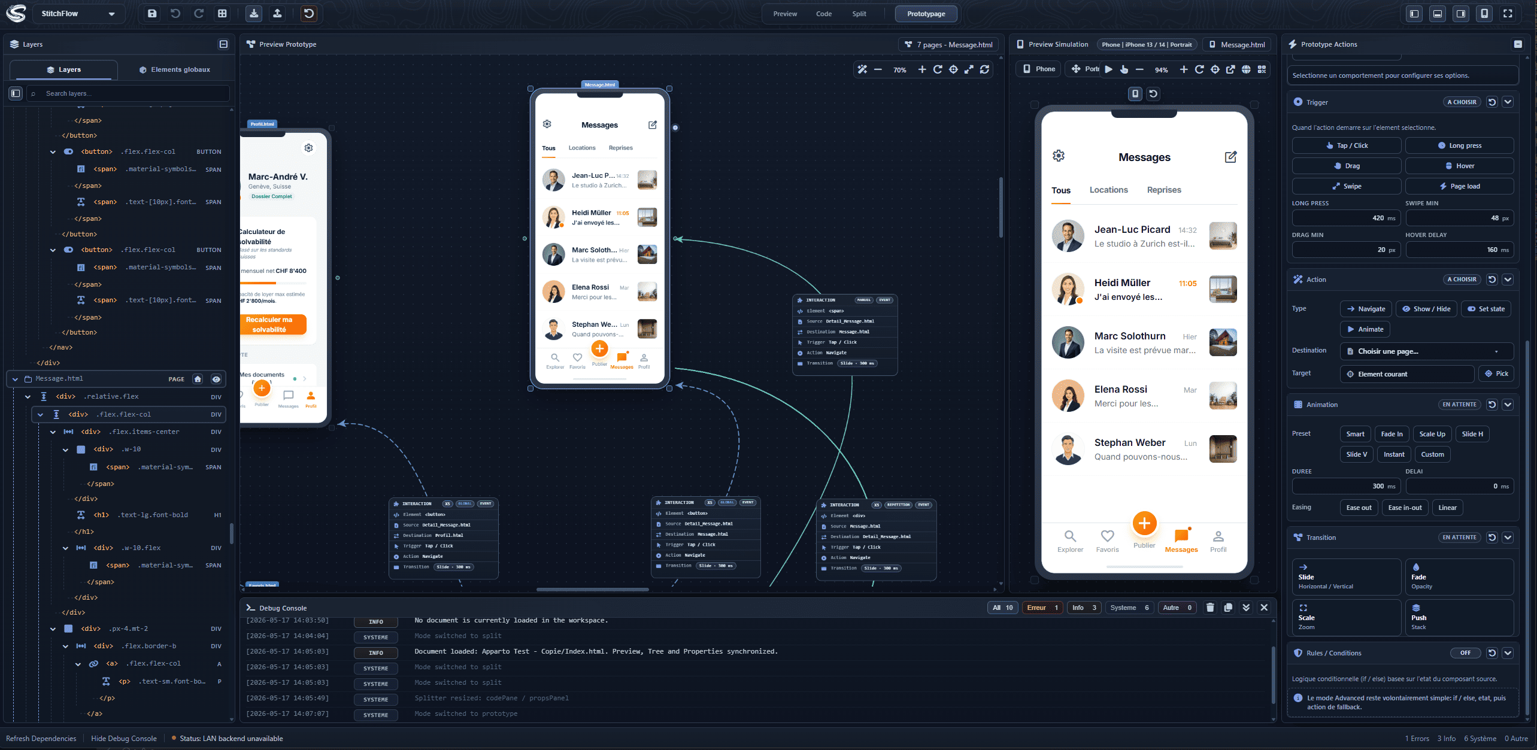This screenshot has width=1537, height=750.
Task: Click the magic wand auto-layout icon on canvas
Action: (x=862, y=69)
